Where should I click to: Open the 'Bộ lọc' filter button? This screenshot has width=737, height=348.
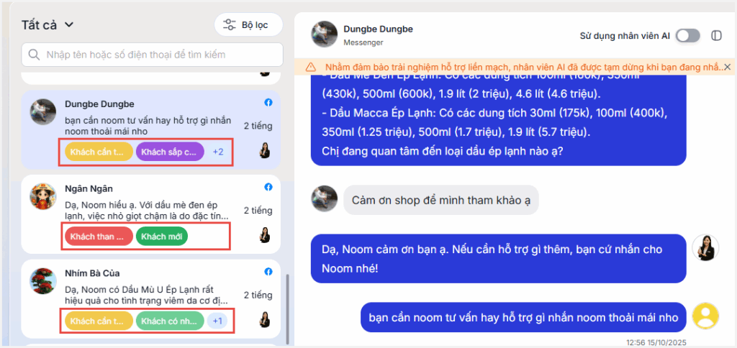click(x=248, y=24)
